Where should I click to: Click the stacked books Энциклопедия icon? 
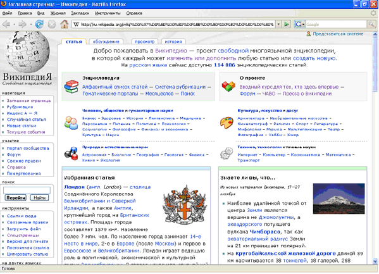click(x=71, y=86)
